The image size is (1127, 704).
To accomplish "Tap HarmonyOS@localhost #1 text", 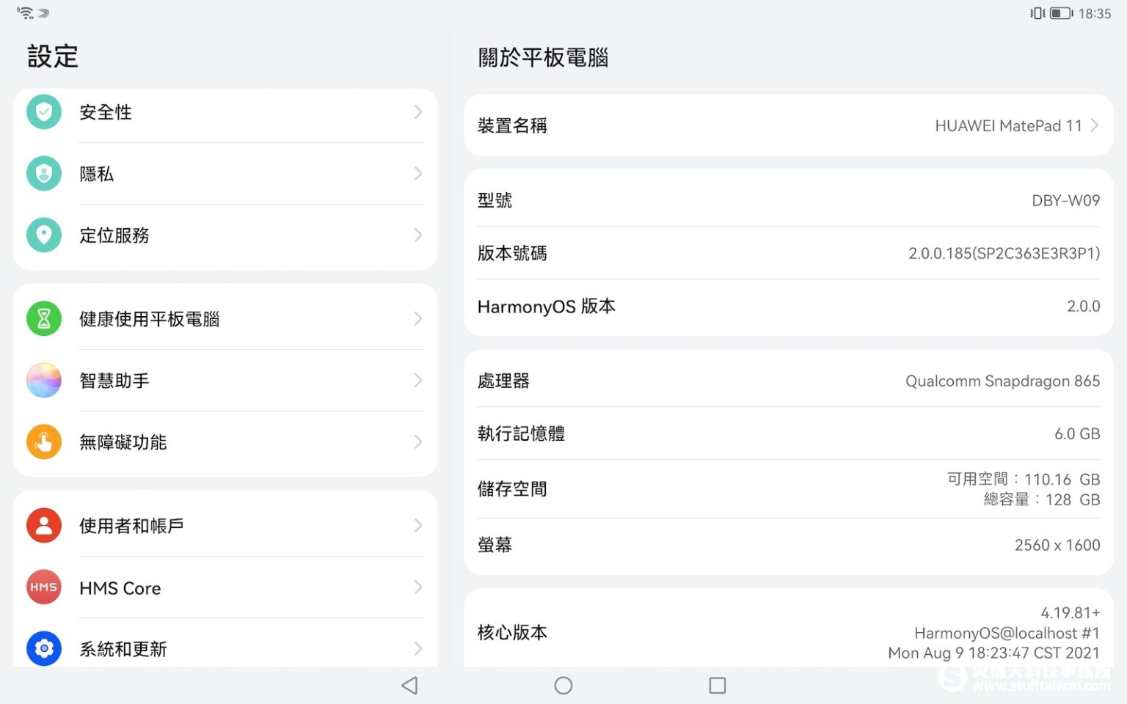I will (1007, 633).
